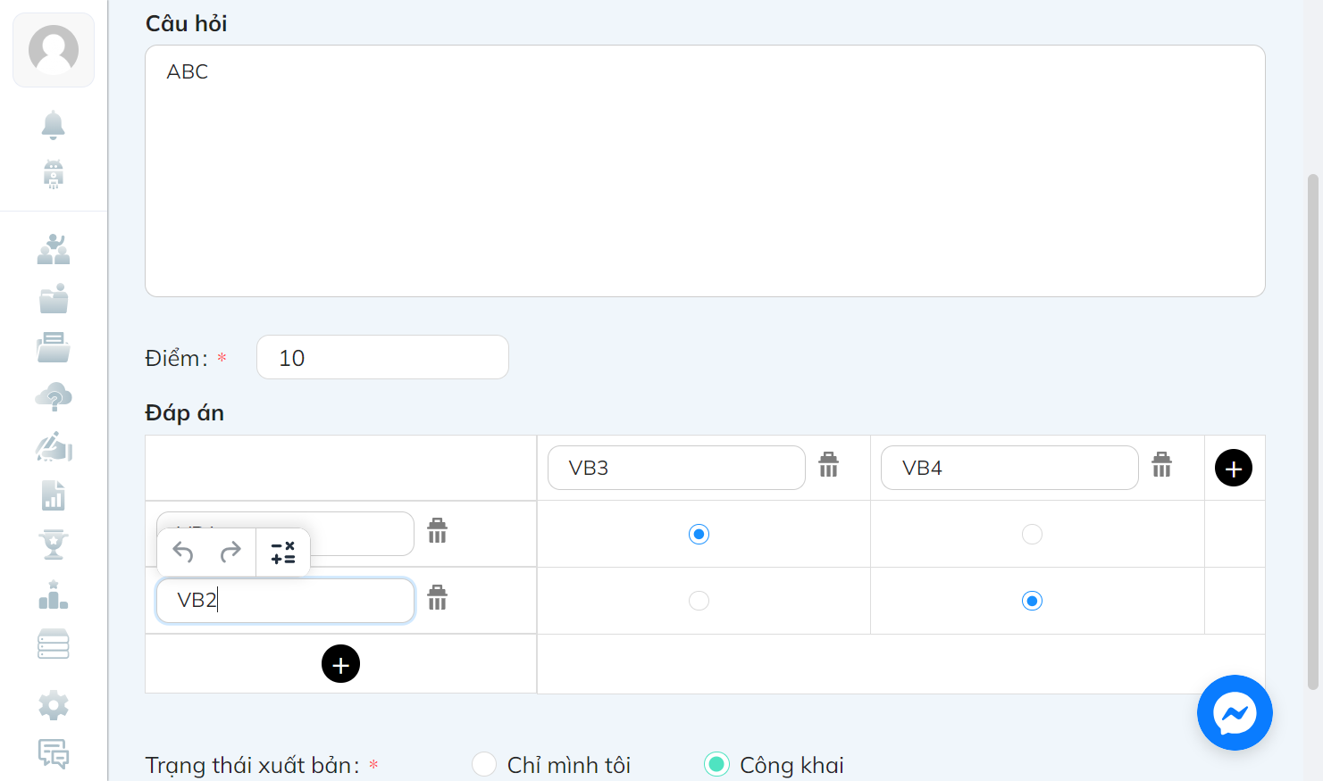The height and width of the screenshot is (781, 1323).
Task: Edit the VB4 column header field
Action: tap(1009, 468)
